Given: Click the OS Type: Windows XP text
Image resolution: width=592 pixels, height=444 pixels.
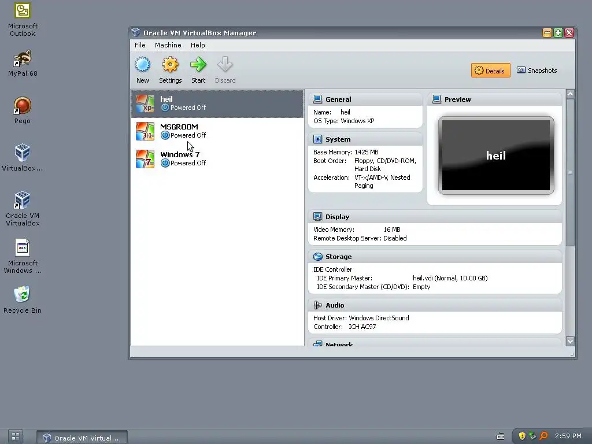Looking at the screenshot, I should [x=343, y=121].
